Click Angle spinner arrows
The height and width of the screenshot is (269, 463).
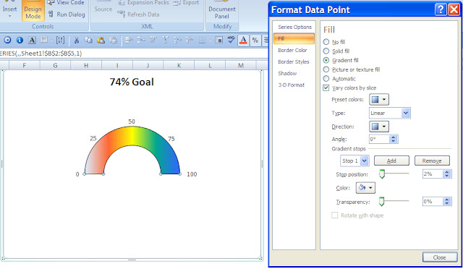coord(393,139)
